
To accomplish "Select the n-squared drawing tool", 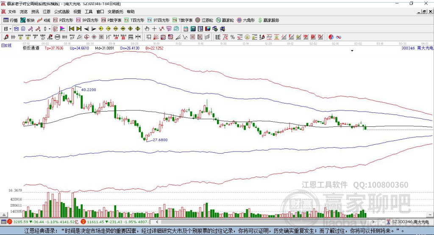I will [x=72, y=37].
